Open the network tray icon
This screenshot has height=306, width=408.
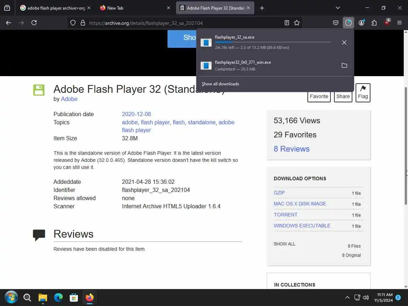[x=357, y=297]
